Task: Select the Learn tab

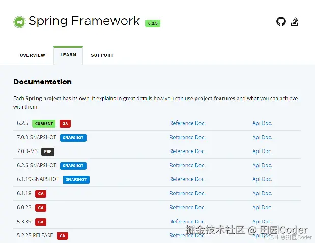Action: click(68, 55)
